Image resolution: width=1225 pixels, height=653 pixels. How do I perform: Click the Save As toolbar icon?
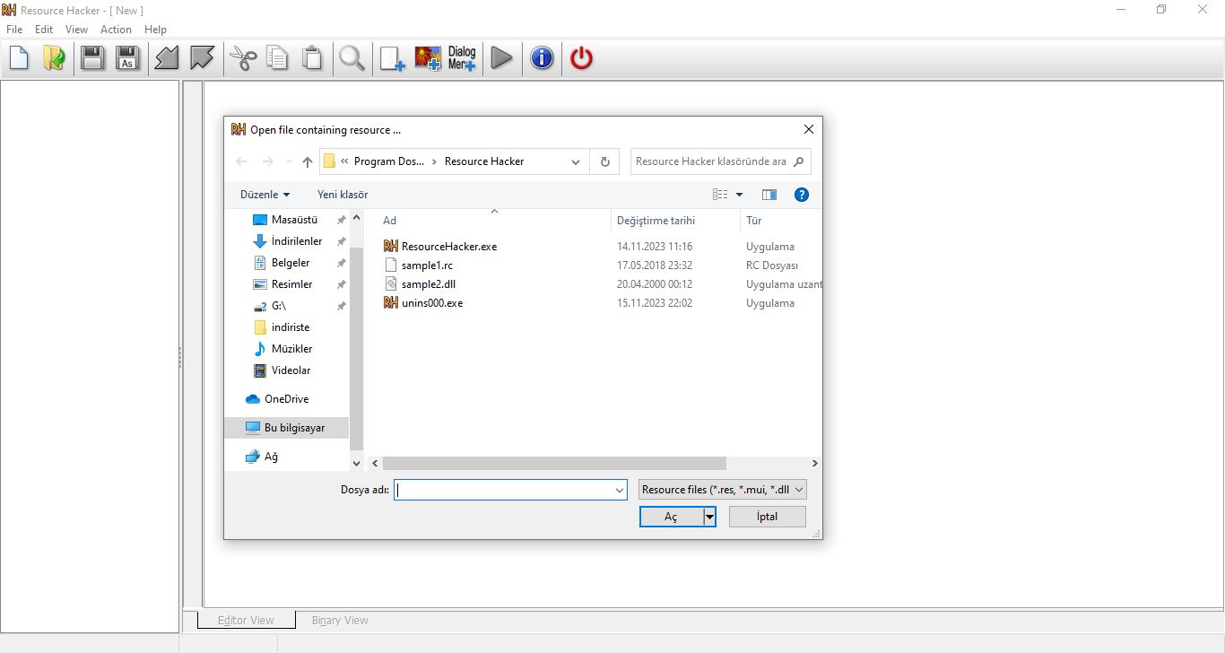coord(128,59)
